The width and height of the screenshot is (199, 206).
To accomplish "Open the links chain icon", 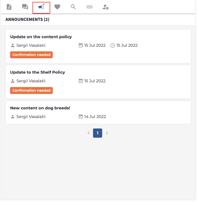I will 89,7.
